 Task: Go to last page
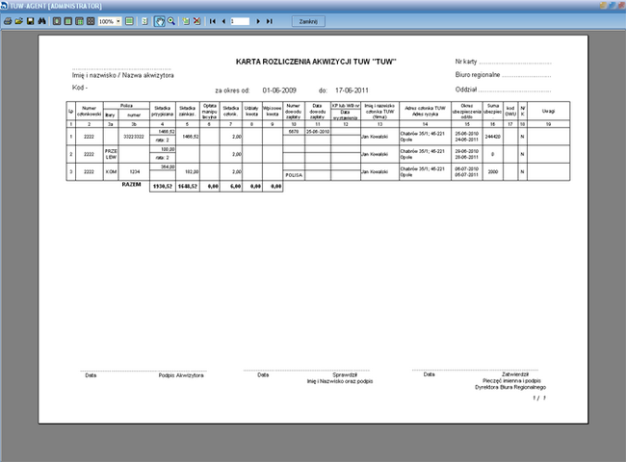pos(270,21)
